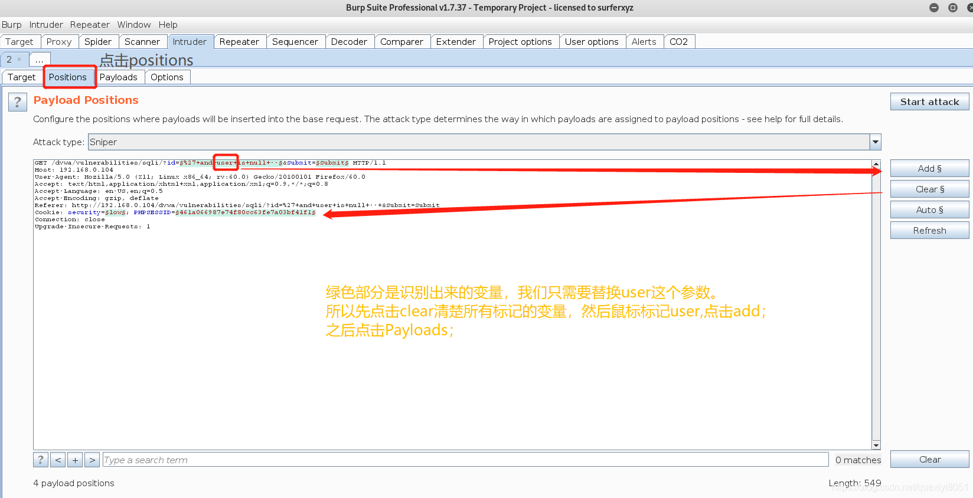Click the User-Agent header line

[x=200, y=177]
